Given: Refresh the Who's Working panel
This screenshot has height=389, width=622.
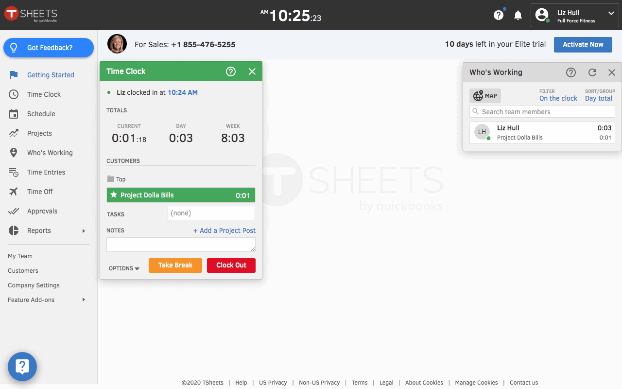Looking at the screenshot, I should click(592, 72).
